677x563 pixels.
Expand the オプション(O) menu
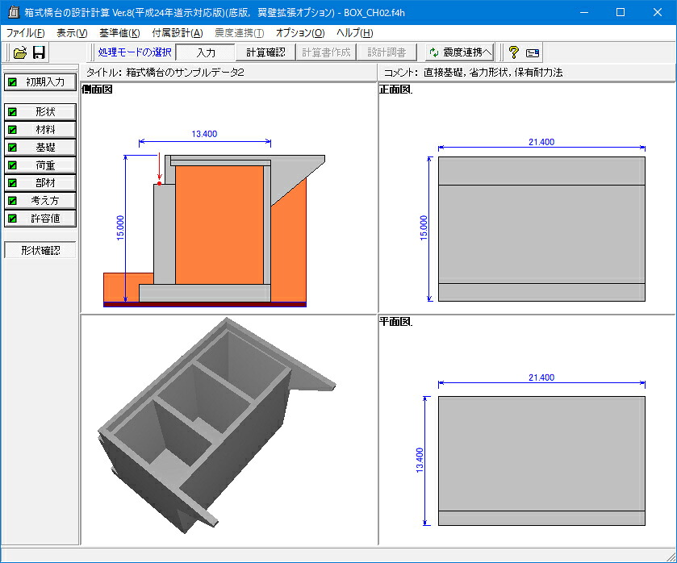click(x=300, y=33)
